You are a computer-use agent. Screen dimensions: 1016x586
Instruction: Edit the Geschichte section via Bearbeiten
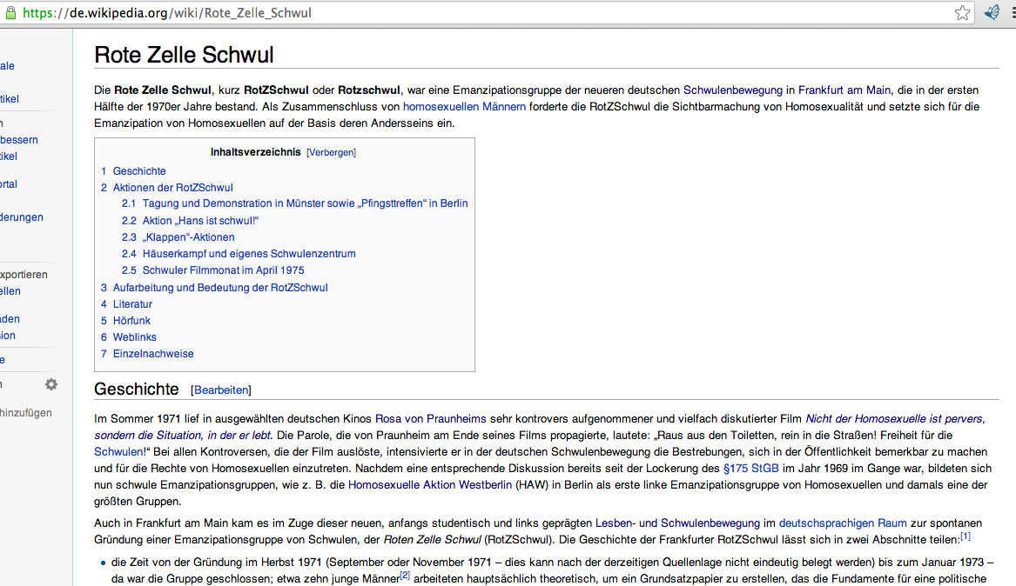pyautogui.click(x=221, y=390)
